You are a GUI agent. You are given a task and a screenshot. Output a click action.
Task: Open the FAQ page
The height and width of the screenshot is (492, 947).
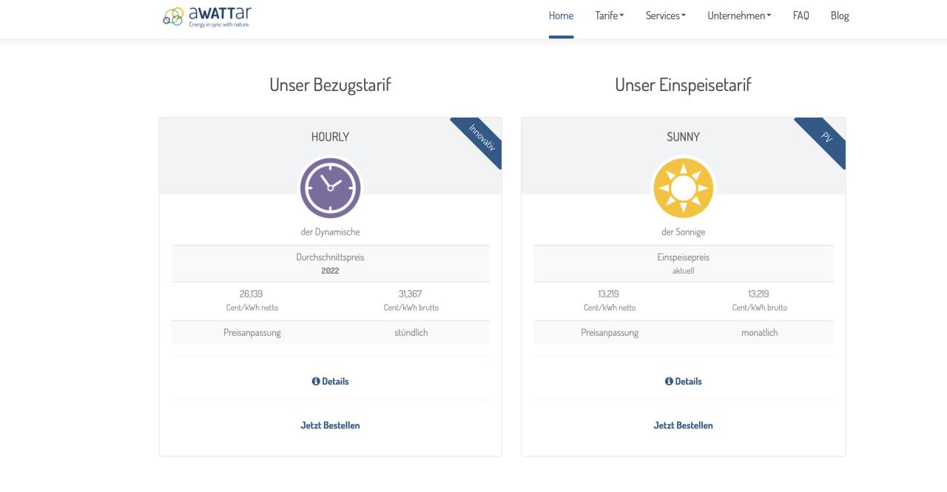click(801, 16)
